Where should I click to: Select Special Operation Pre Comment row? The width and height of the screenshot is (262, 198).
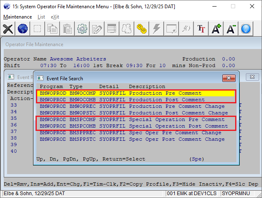(x=136, y=119)
